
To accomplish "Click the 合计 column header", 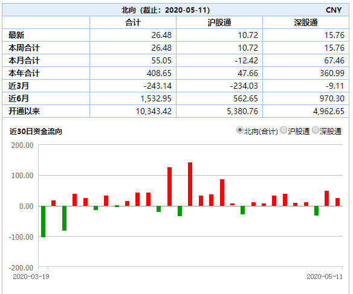I will (133, 22).
